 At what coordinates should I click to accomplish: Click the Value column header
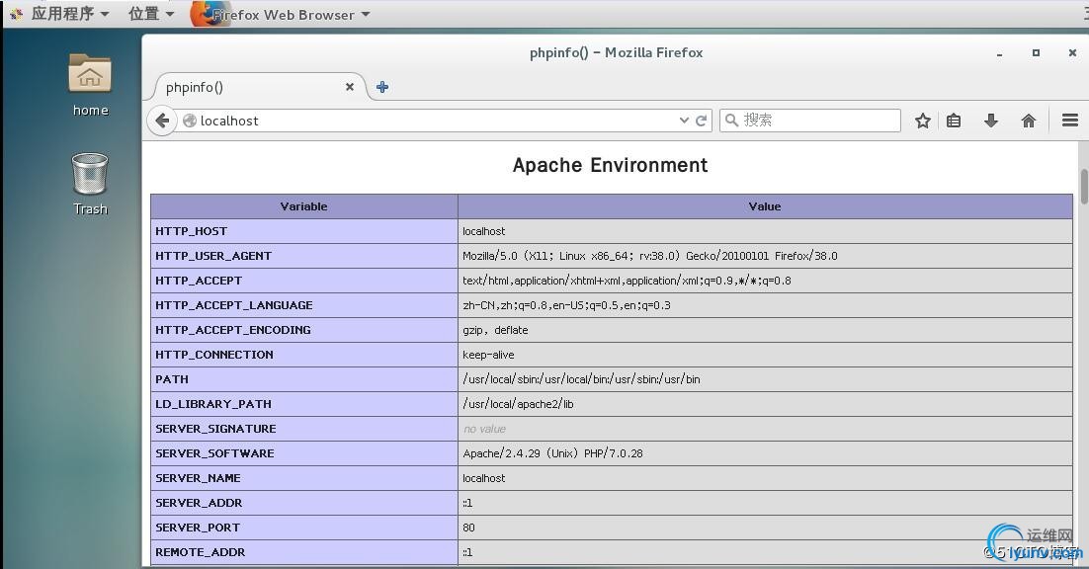coord(765,206)
